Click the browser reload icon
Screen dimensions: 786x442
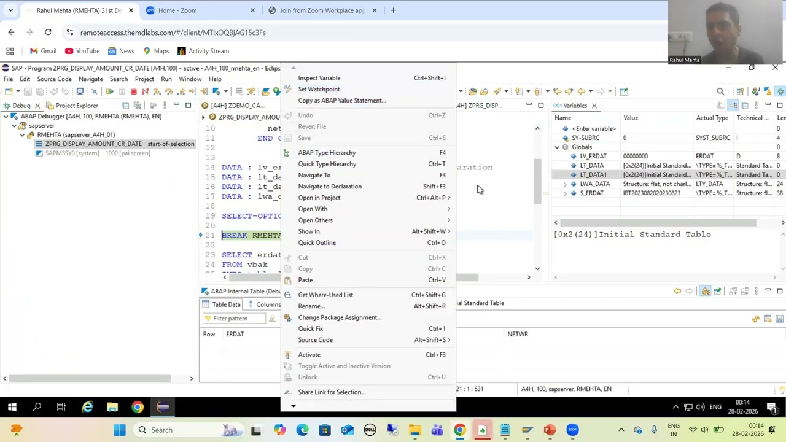click(x=48, y=32)
